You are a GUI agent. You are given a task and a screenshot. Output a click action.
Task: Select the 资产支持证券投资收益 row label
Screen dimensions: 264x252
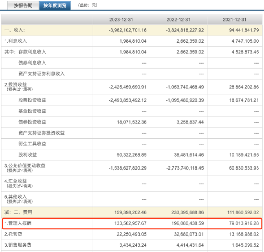tap(42, 133)
